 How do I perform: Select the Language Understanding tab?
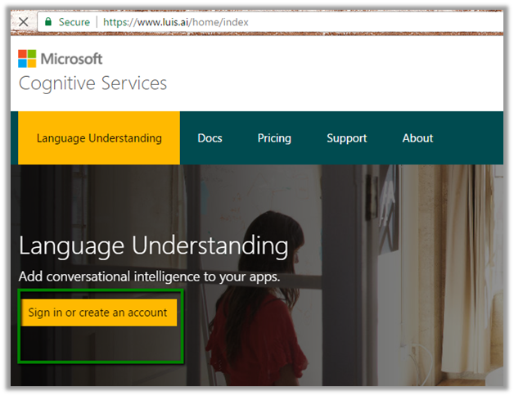point(99,138)
